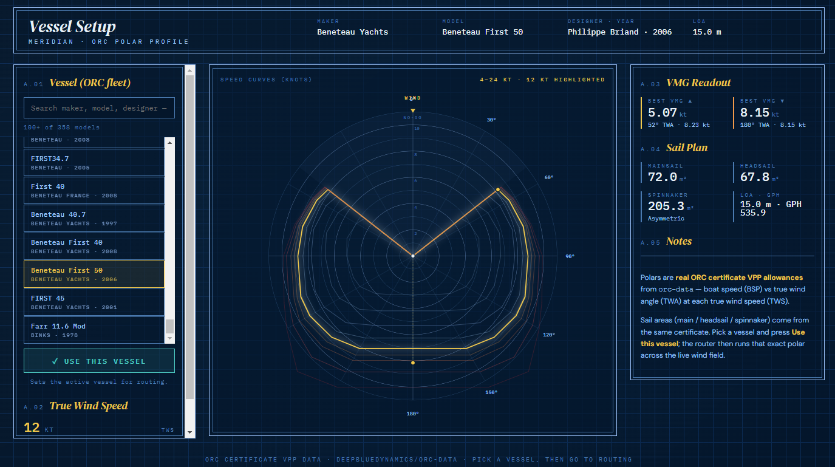Click the orange wind direction arrow marker
The image size is (835, 467).
pyautogui.click(x=413, y=111)
